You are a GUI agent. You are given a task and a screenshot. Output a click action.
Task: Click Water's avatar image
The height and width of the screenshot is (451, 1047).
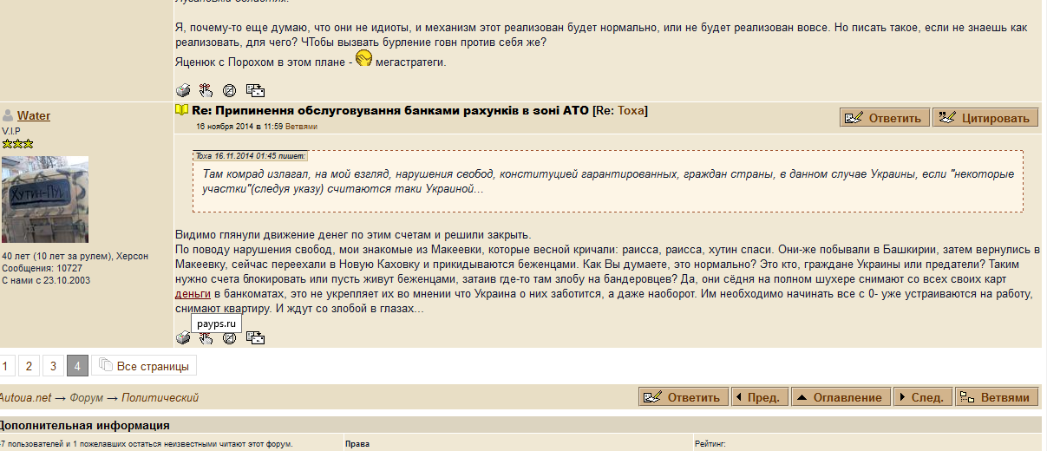45,199
